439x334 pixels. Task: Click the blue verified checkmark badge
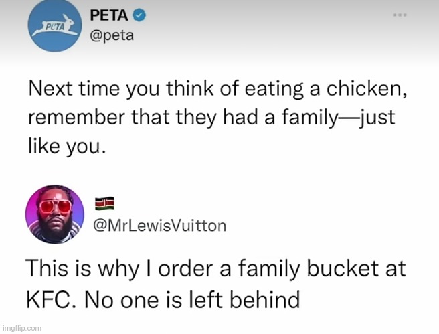(139, 15)
